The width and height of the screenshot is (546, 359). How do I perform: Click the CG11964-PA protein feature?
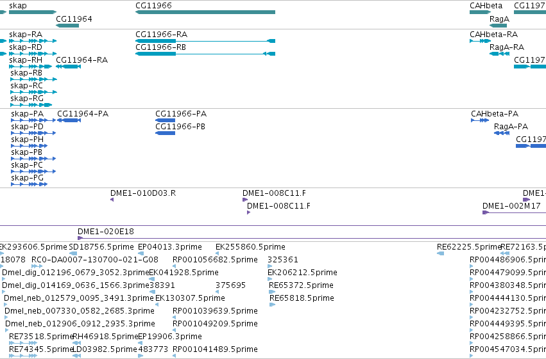coord(69,120)
